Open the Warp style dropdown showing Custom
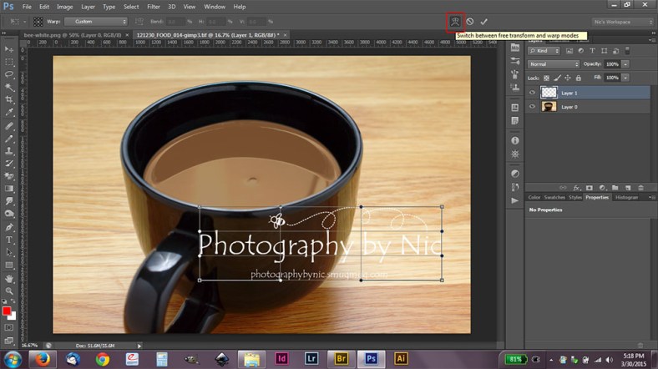 (96, 21)
